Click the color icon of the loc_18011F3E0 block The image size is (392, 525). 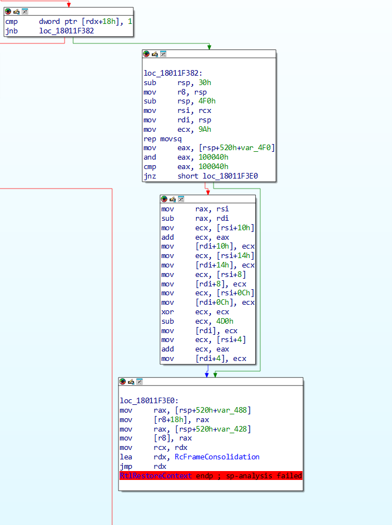pos(122,382)
